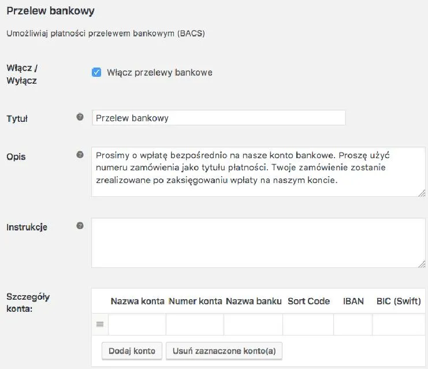Click the Nazwa banku table cell
Image resolution: width=428 pixels, height=369 pixels.
(x=254, y=324)
